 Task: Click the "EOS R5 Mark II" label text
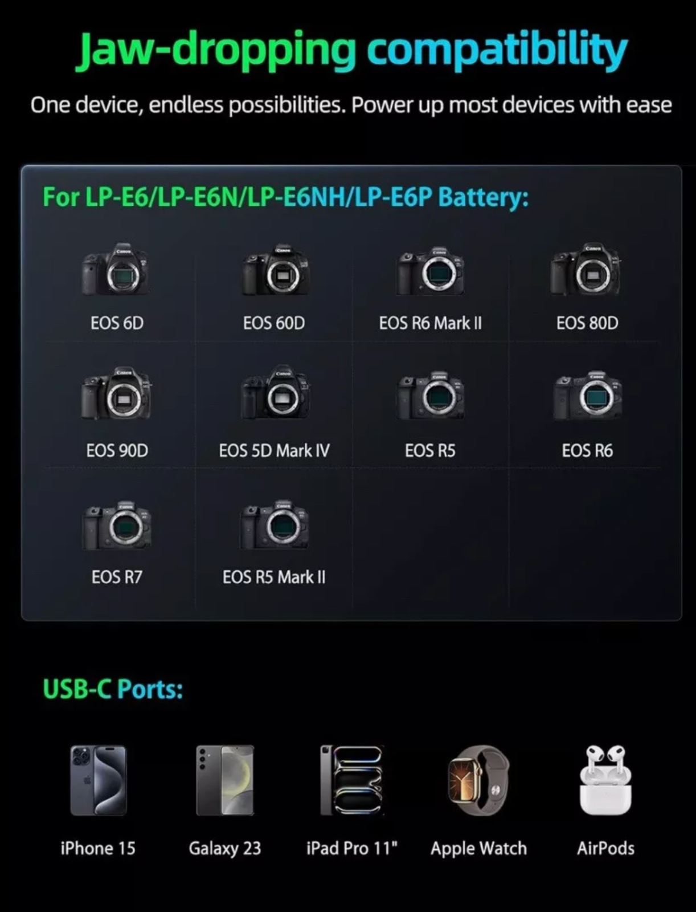point(274,577)
